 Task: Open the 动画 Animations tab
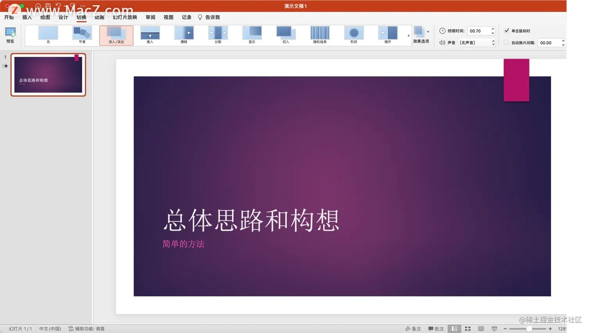(x=99, y=17)
